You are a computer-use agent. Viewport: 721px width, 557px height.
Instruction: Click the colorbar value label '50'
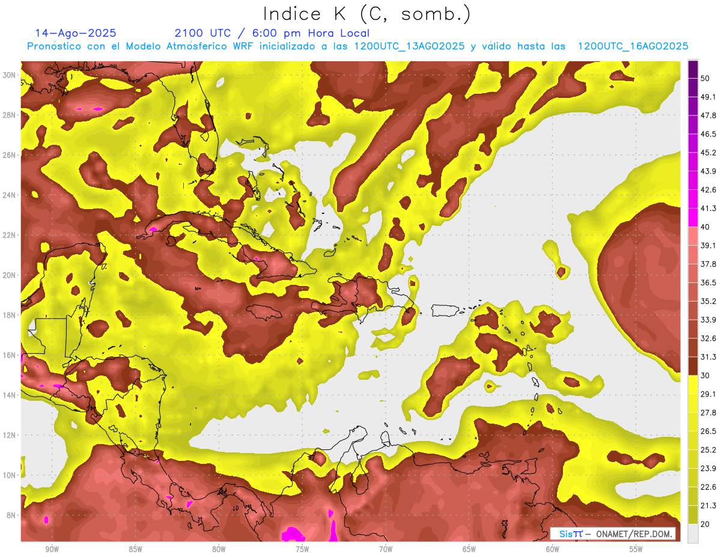click(x=705, y=78)
